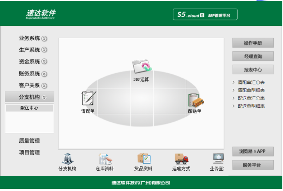Select 账务系统 in the sidebar

[29, 74]
